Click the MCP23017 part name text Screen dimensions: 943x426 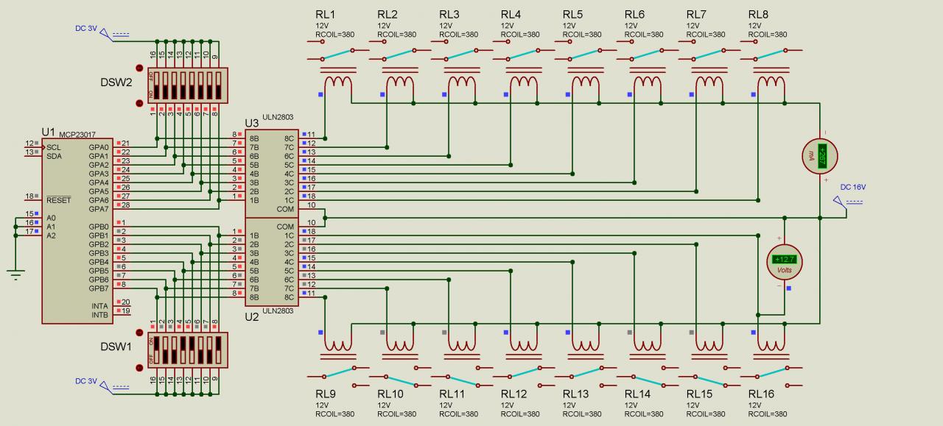pos(79,133)
